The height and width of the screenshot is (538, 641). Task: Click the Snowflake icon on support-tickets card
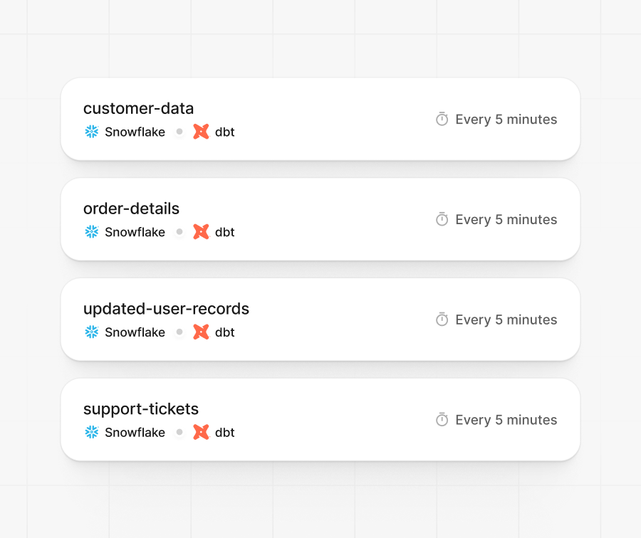[91, 432]
